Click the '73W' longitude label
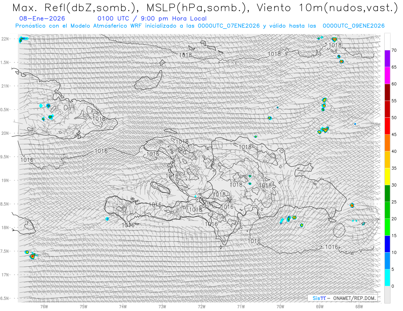The height and width of the screenshot is (311, 403). (162, 306)
